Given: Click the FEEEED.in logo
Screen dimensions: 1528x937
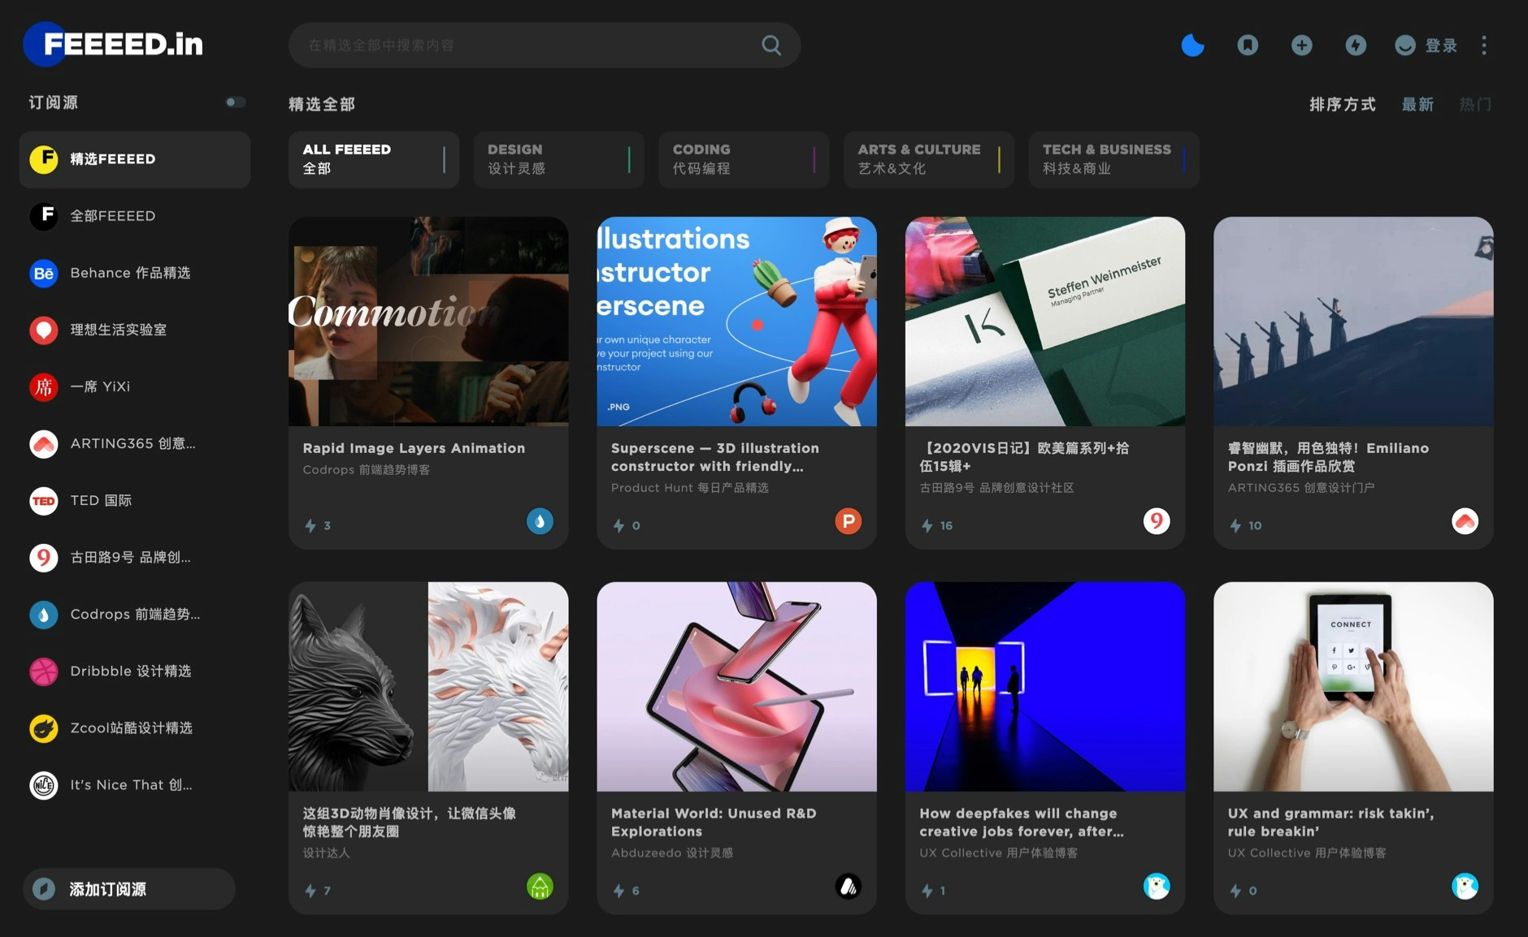Looking at the screenshot, I should pos(114,44).
